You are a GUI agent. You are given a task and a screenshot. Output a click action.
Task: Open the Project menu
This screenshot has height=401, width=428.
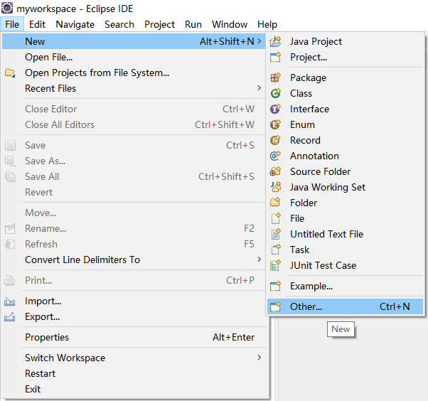point(159,24)
